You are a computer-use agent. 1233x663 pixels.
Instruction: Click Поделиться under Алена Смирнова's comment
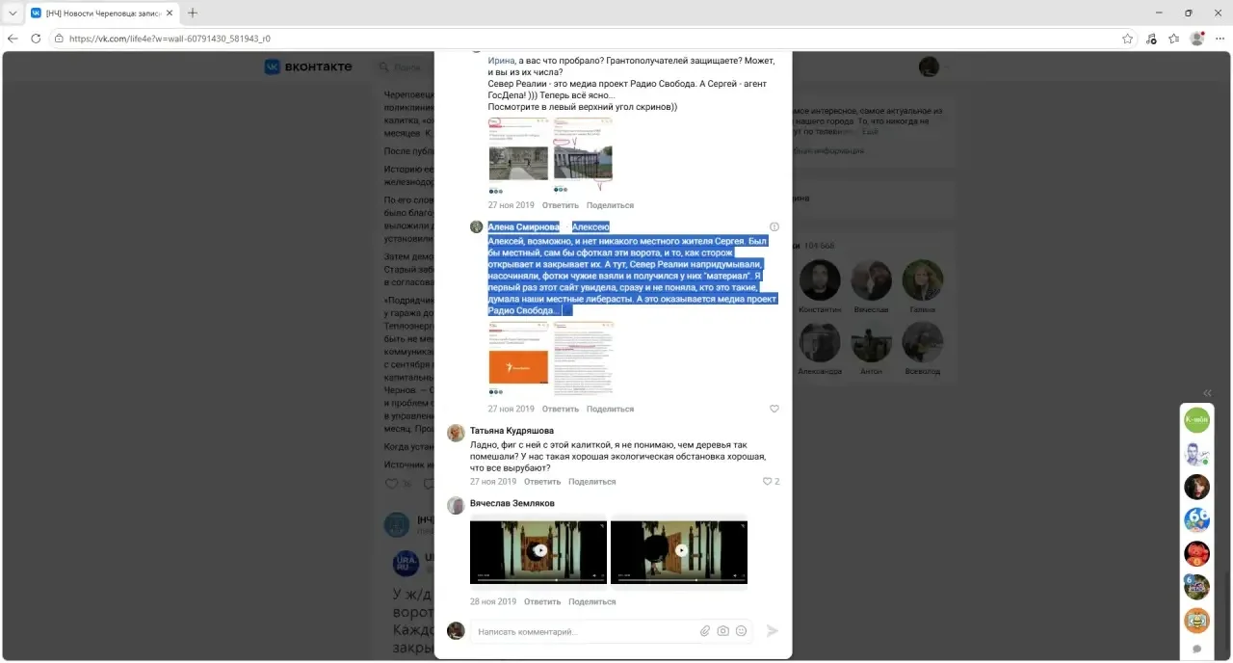[610, 409]
